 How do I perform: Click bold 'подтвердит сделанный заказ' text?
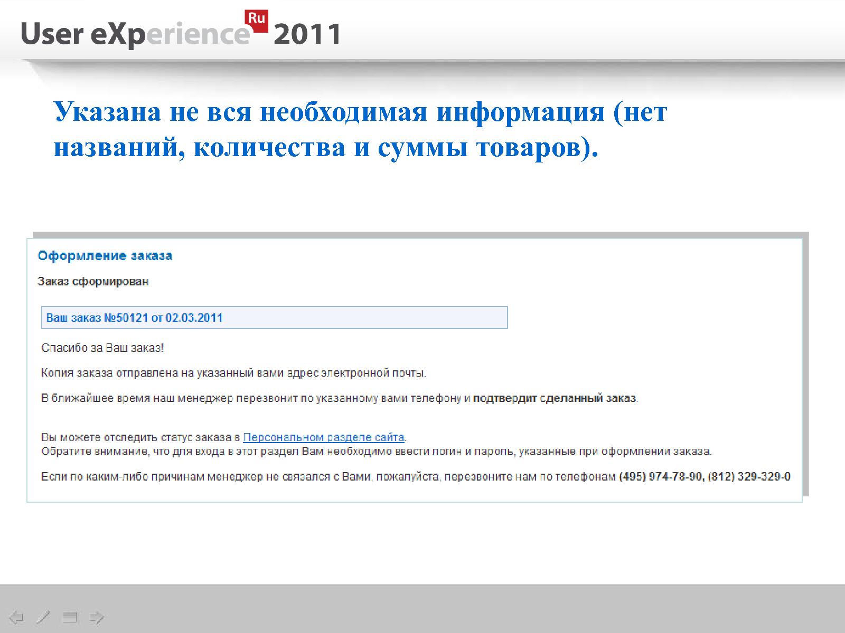click(x=555, y=398)
